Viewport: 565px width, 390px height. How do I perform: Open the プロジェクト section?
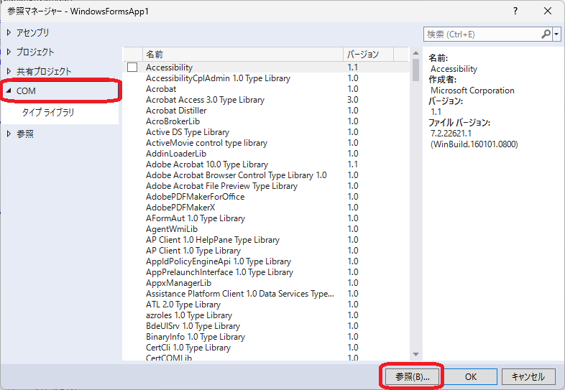(35, 52)
